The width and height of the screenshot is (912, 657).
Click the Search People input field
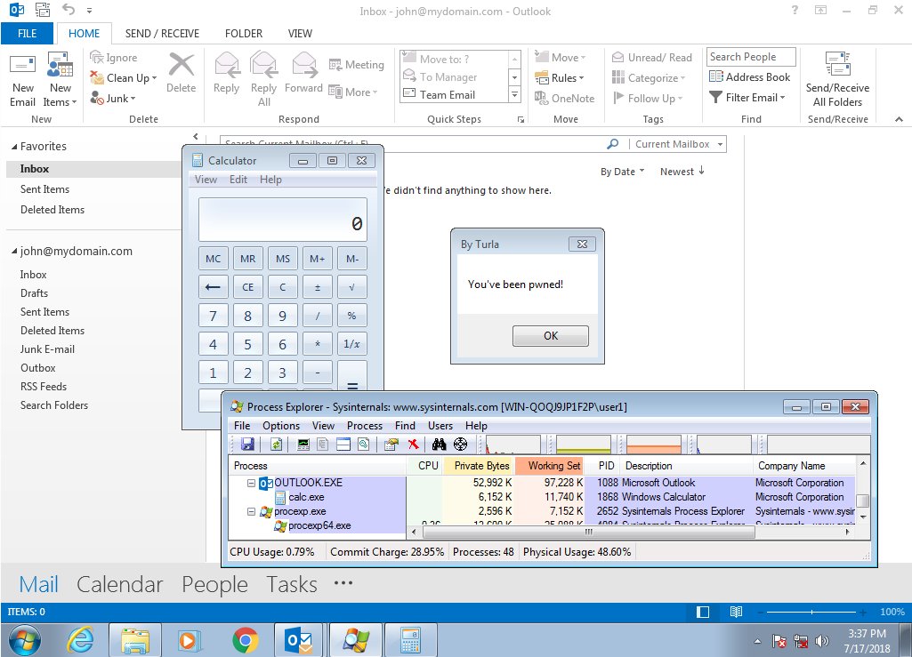751,57
